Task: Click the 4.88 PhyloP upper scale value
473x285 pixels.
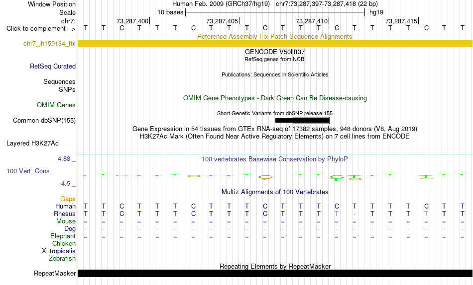Action: (x=64, y=158)
